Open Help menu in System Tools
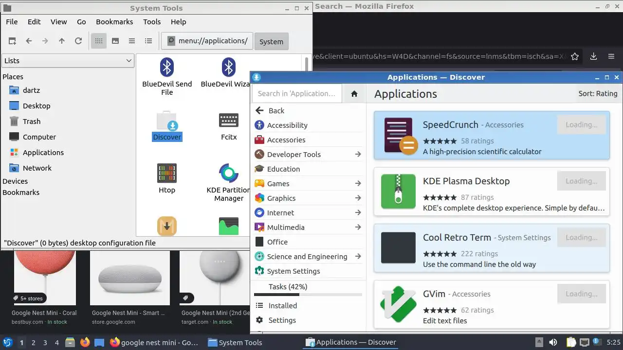This screenshot has height=350, width=623. pyautogui.click(x=178, y=22)
